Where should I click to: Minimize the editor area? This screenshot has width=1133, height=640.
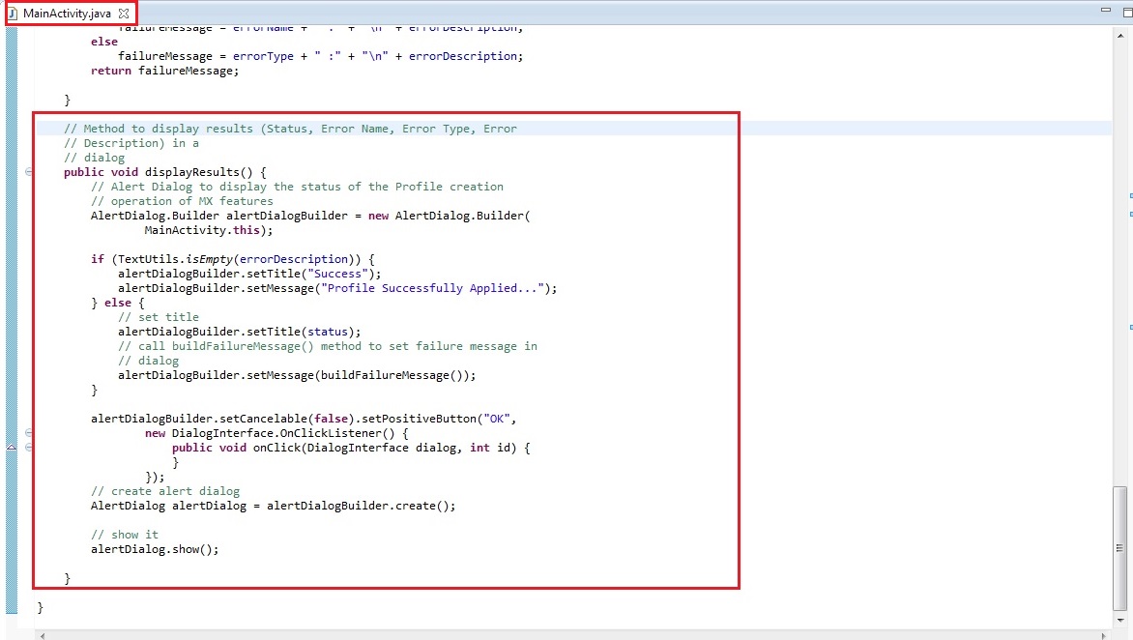point(1105,10)
